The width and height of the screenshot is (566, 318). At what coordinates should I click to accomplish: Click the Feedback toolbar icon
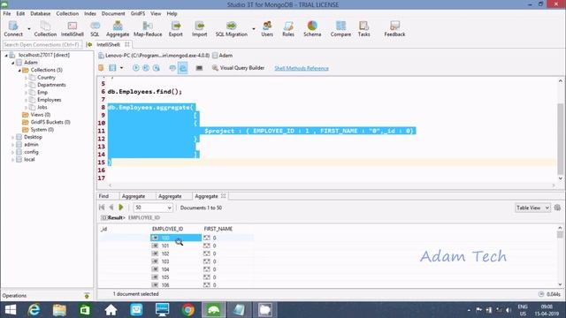394,29
